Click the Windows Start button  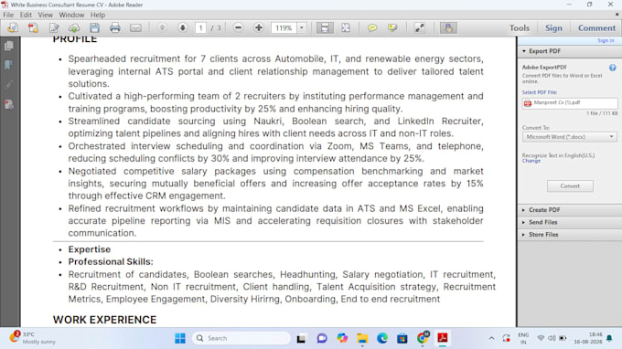pos(180,338)
